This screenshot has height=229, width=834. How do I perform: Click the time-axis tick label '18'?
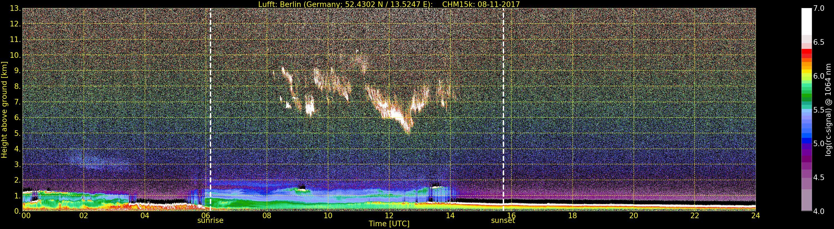tap(572, 215)
